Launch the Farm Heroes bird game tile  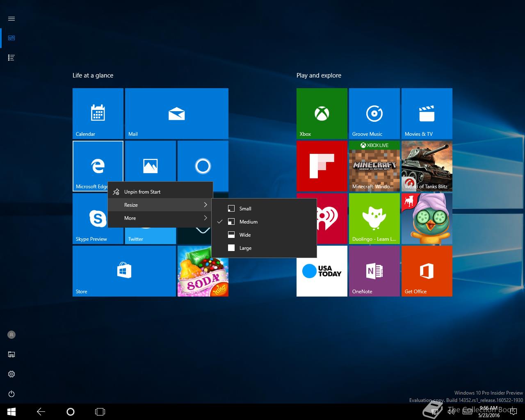[427, 219]
